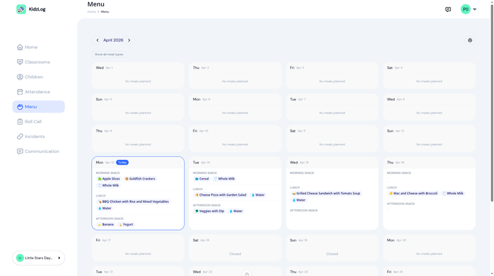Click the Attendance calendar icon in sidebar
Screen dimensions: 494x276
(x=20, y=92)
